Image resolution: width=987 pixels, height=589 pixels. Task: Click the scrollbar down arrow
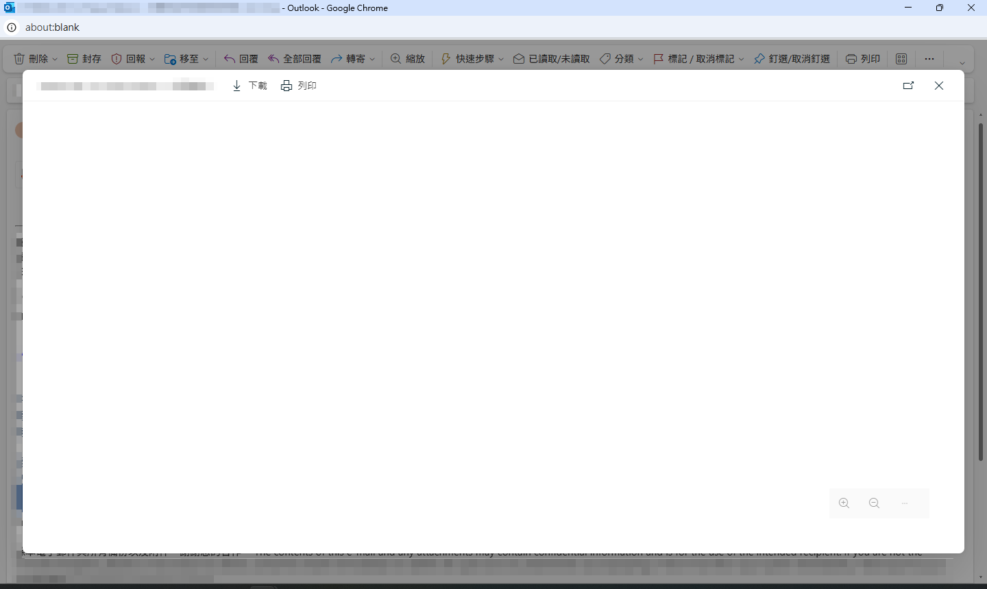[981, 579]
